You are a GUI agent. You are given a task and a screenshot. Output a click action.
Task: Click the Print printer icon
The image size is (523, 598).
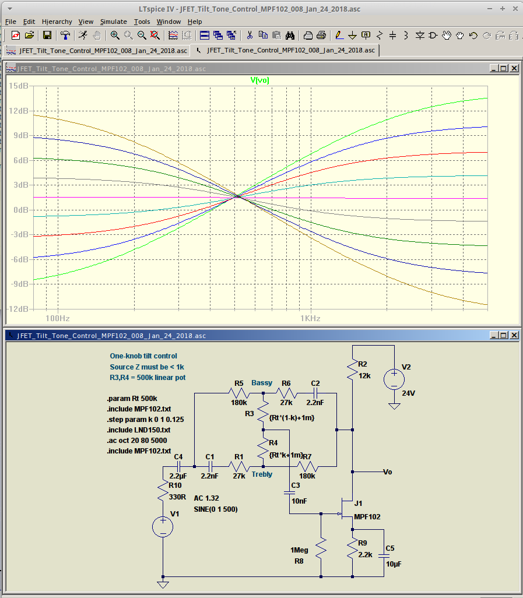click(x=321, y=36)
